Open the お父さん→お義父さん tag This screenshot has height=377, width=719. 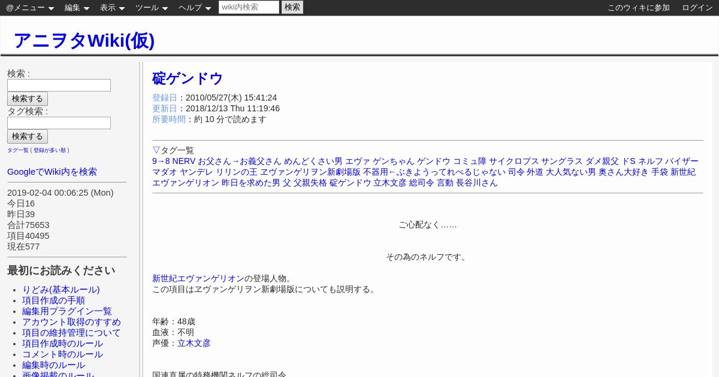(240, 161)
